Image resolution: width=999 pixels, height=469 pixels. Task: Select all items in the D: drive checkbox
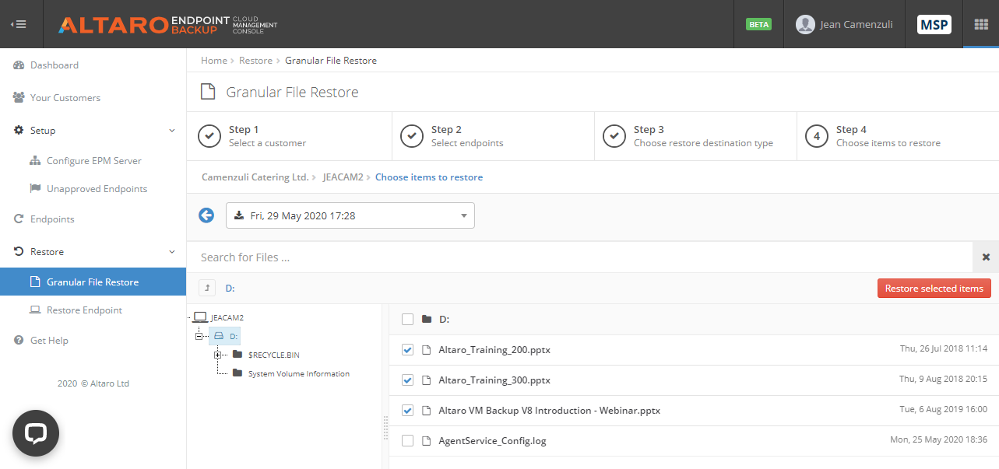(407, 319)
